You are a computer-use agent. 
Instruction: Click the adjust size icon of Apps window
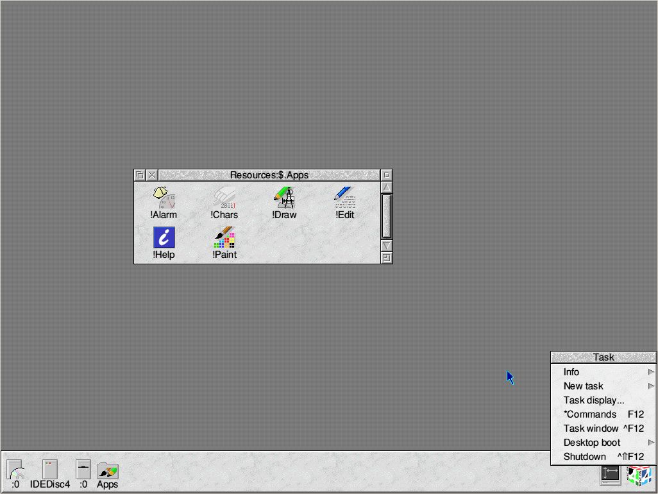(x=387, y=258)
